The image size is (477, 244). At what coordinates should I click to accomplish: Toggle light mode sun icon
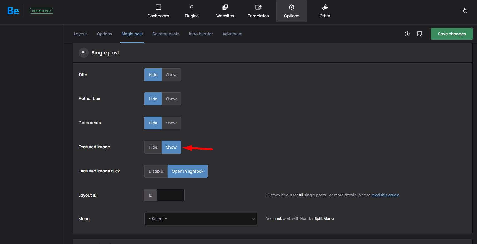[x=465, y=11]
